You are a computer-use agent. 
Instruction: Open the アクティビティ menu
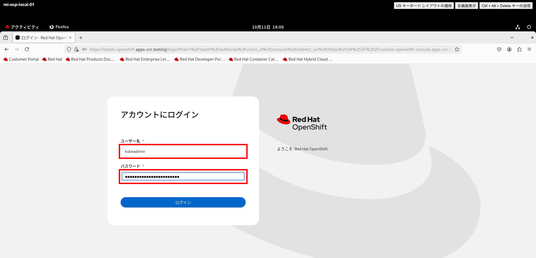tap(23, 27)
